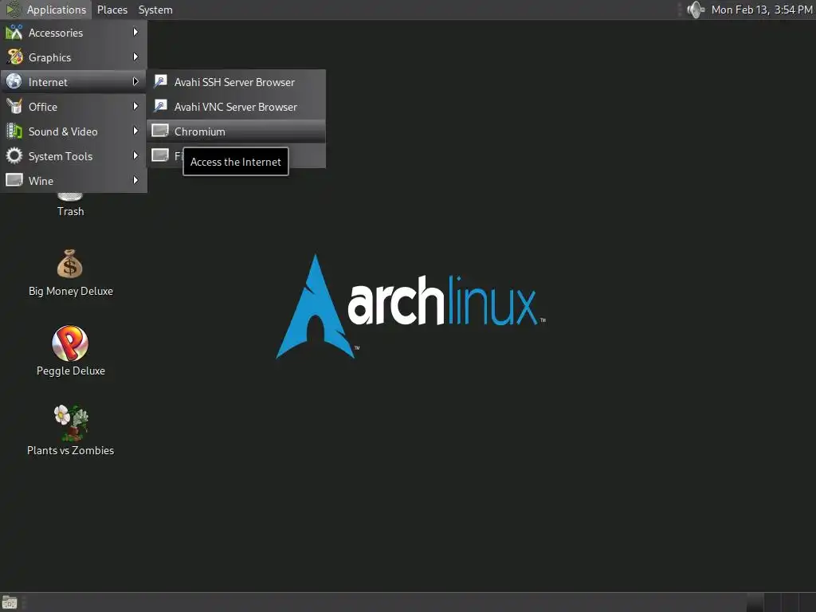The width and height of the screenshot is (816, 612).
Task: Launch Chromium from Internet submenu
Action: (236, 131)
